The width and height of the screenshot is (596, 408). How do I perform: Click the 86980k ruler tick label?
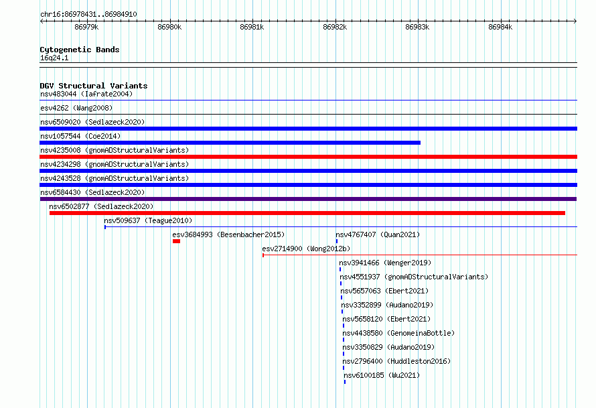(169, 27)
